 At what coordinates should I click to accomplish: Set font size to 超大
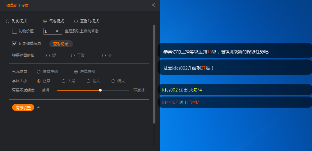[88, 81]
